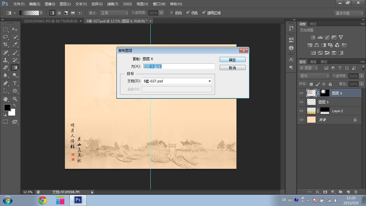This screenshot has width=366, height=206.
Task: Expand the status bar document info arrow
Action: [92, 192]
